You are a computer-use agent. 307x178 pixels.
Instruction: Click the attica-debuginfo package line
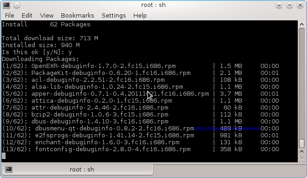tap(141, 101)
